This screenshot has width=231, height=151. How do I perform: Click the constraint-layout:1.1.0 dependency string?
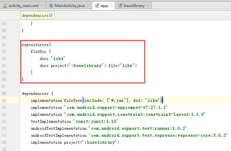(135, 115)
